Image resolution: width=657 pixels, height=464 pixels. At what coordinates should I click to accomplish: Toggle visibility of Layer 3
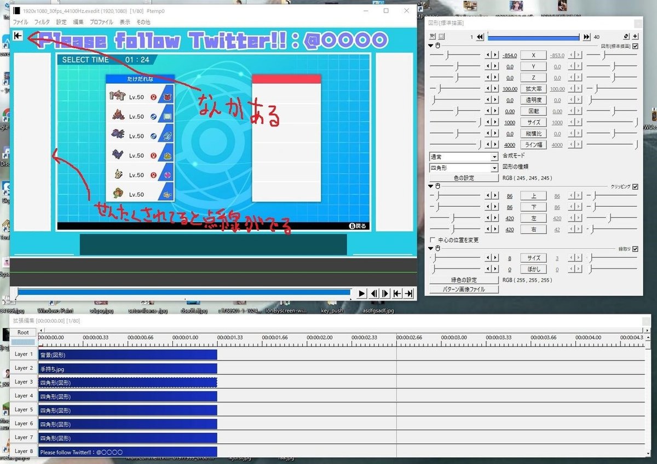[24, 382]
